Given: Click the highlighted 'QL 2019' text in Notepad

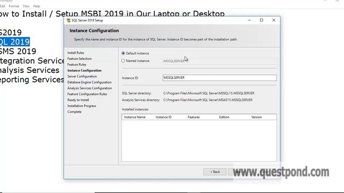Looking at the screenshot, I should [15, 42].
